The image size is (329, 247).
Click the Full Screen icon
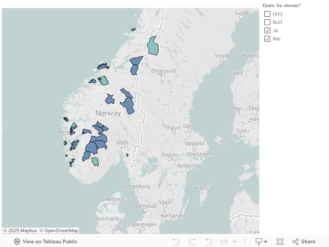pos(280,242)
